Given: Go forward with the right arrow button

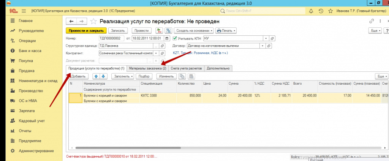Looking at the screenshot, I should tap(82, 22).
